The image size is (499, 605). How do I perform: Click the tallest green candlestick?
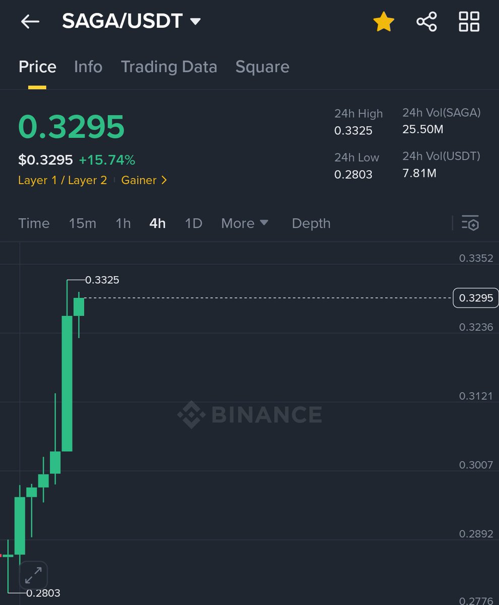click(67, 383)
